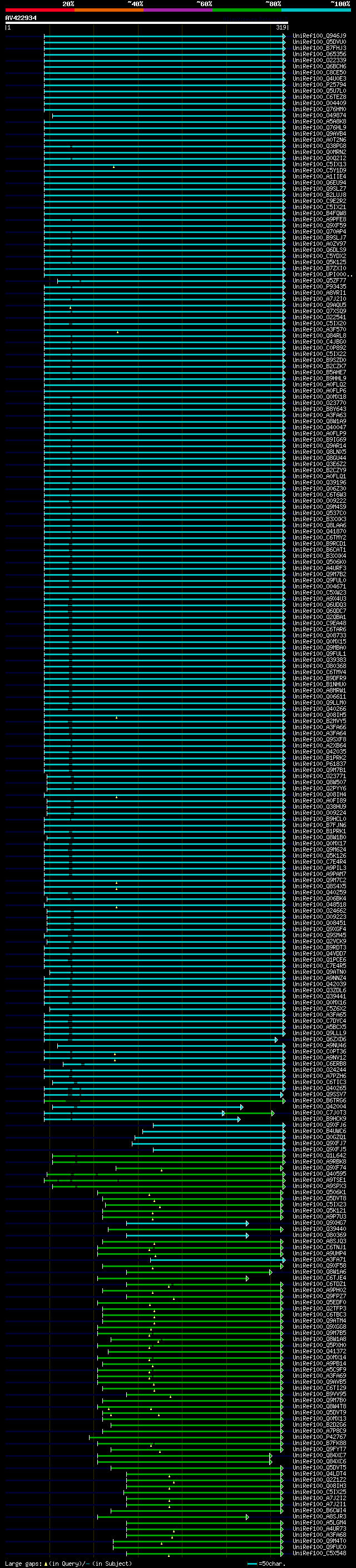Select label UniRef100_A9RBK8

(x=319, y=1161)
